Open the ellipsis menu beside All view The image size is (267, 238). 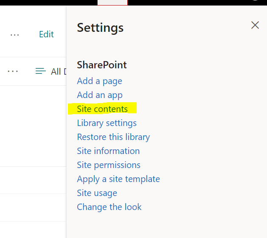click(x=13, y=71)
